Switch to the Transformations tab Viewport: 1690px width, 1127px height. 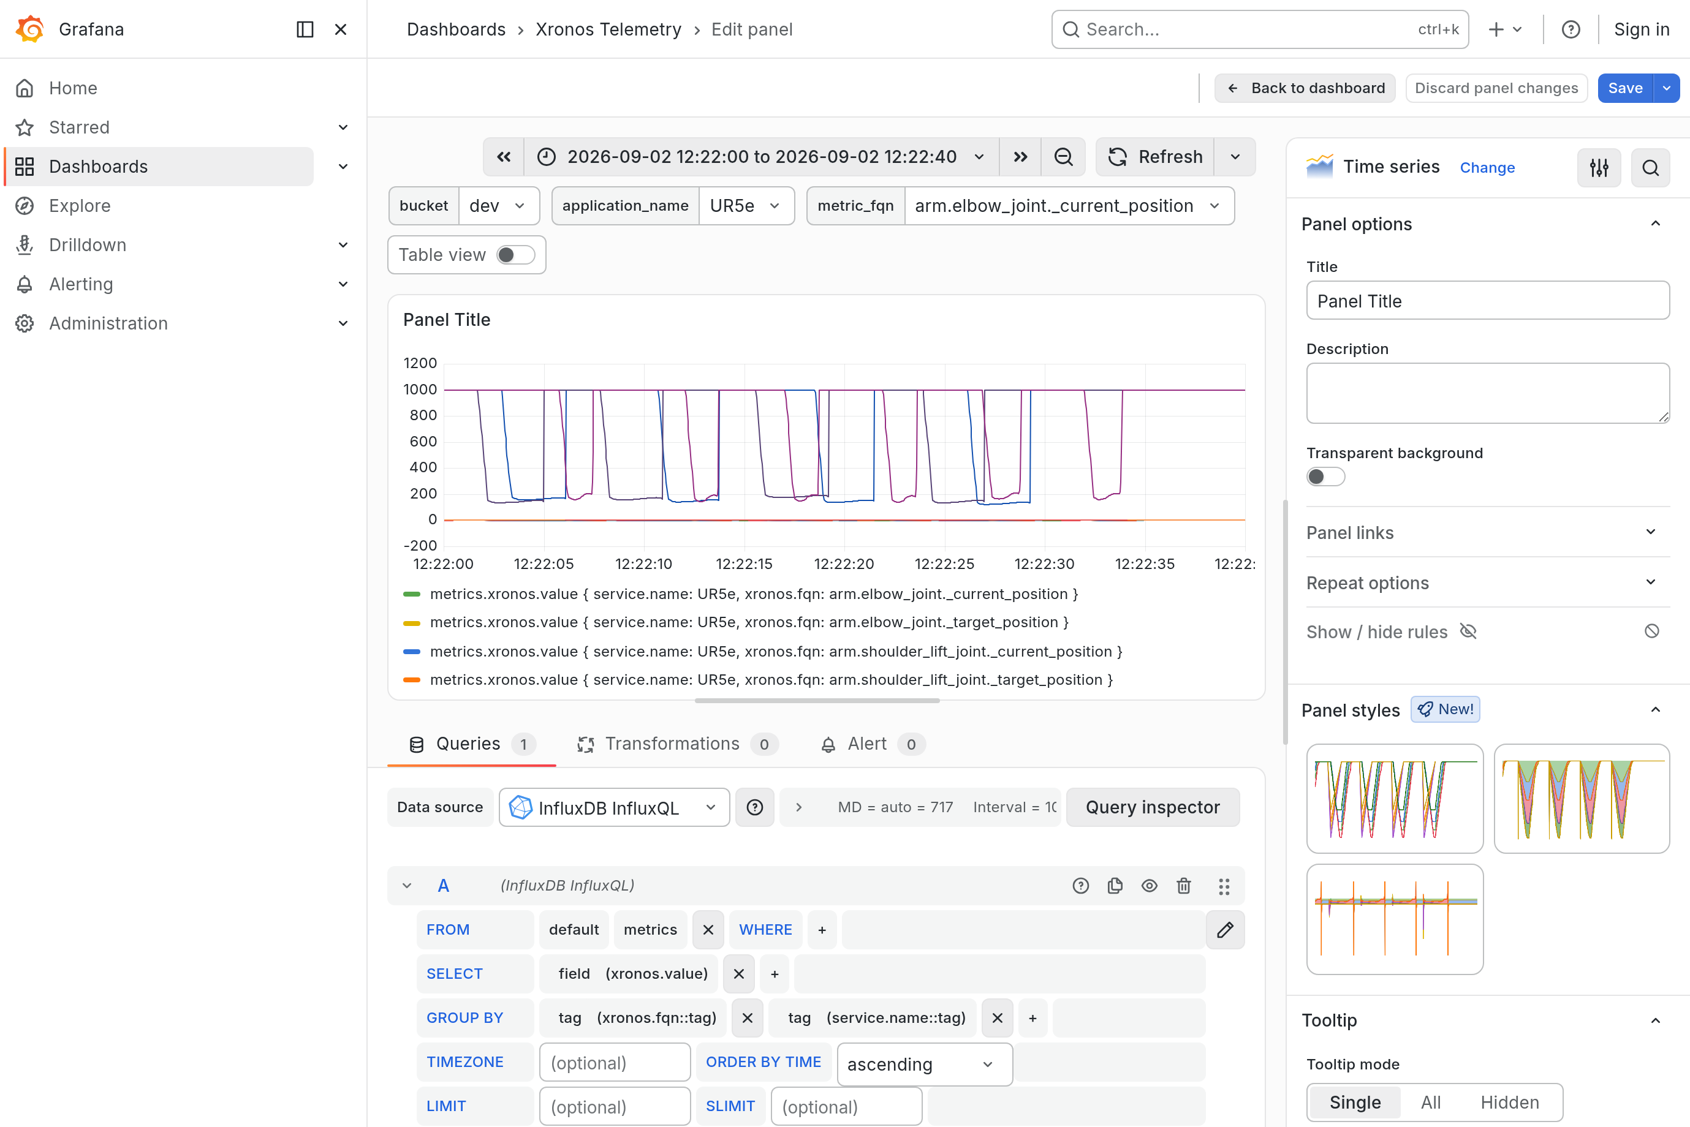[677, 744]
